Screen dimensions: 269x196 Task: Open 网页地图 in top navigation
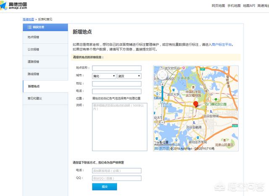[218, 5]
